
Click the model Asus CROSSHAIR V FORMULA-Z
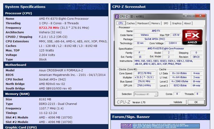pyautogui.click(x=61, y=70)
